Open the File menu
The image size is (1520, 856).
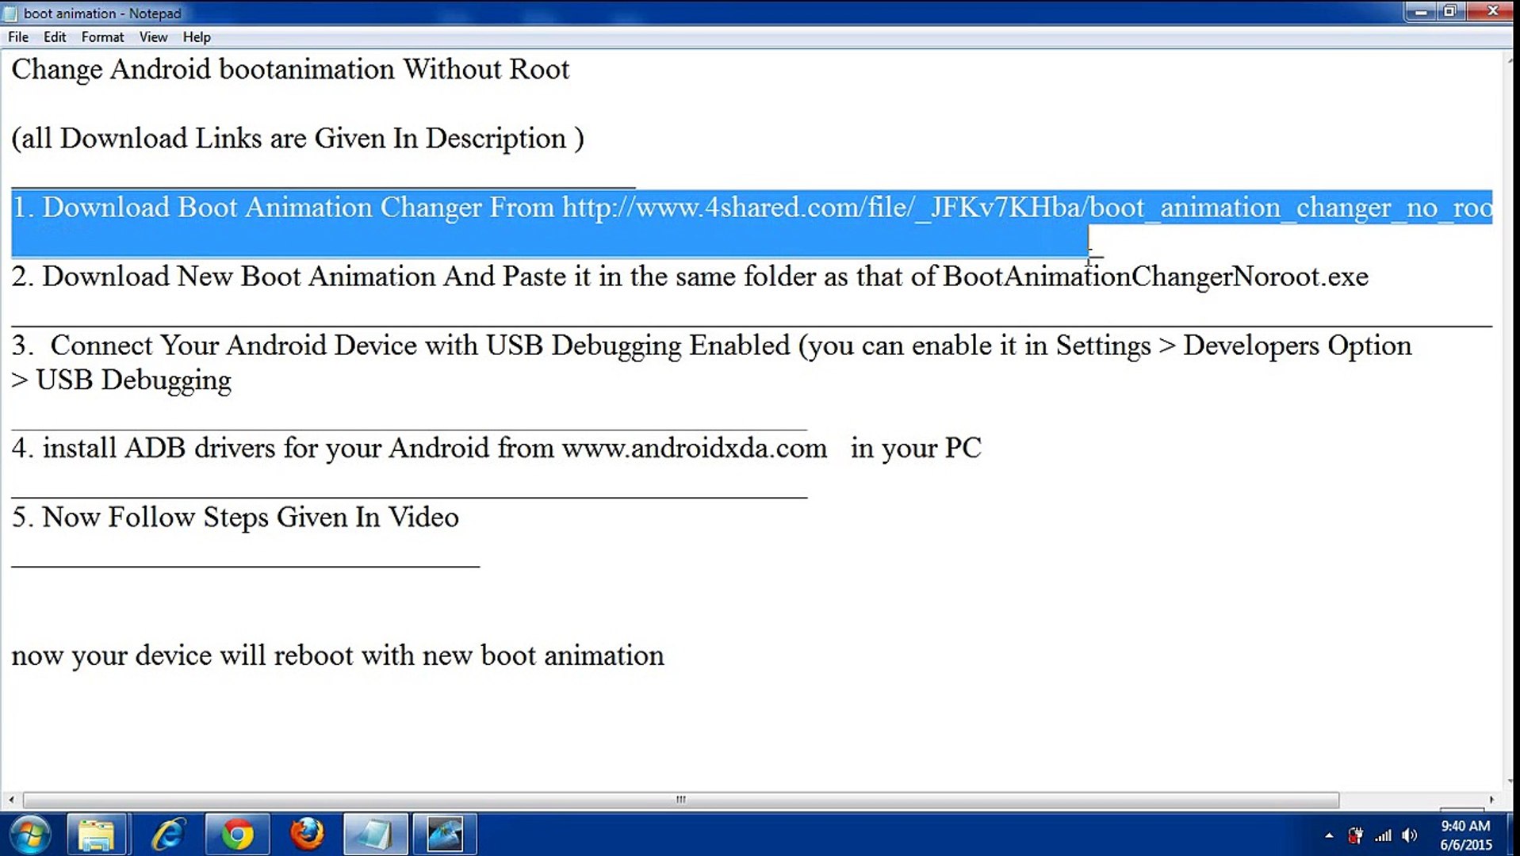[18, 37]
